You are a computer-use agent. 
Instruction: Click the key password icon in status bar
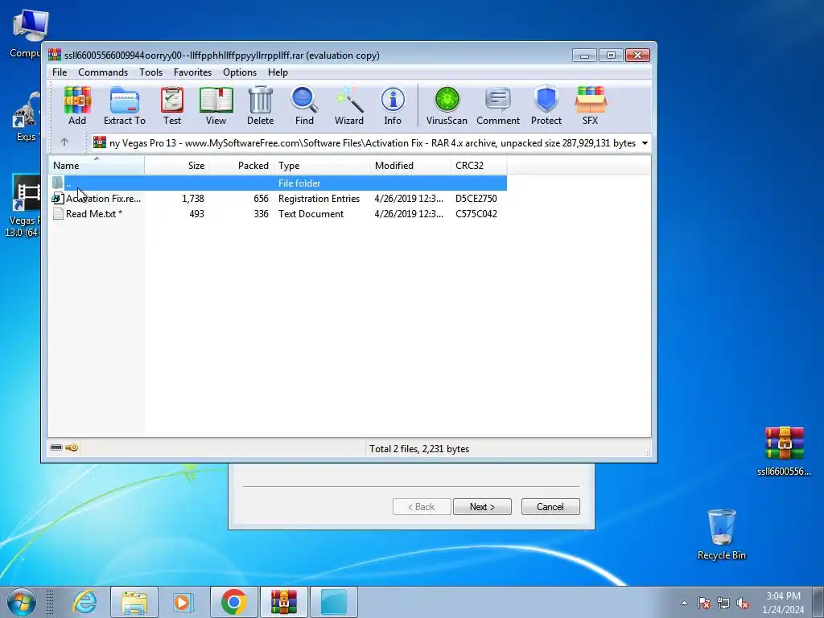click(72, 447)
